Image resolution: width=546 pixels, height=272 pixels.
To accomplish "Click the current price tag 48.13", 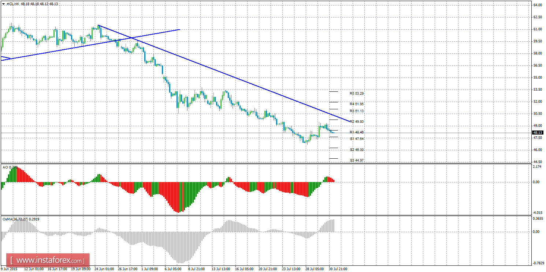I will [x=538, y=133].
